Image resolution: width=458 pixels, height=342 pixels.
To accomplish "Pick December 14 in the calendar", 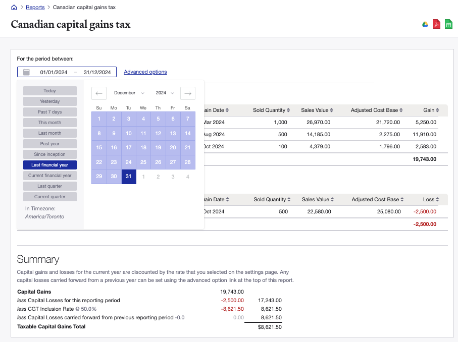I will (x=188, y=133).
